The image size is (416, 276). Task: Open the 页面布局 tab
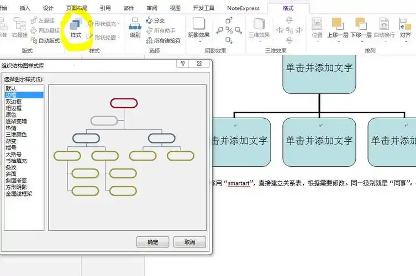pos(76,8)
